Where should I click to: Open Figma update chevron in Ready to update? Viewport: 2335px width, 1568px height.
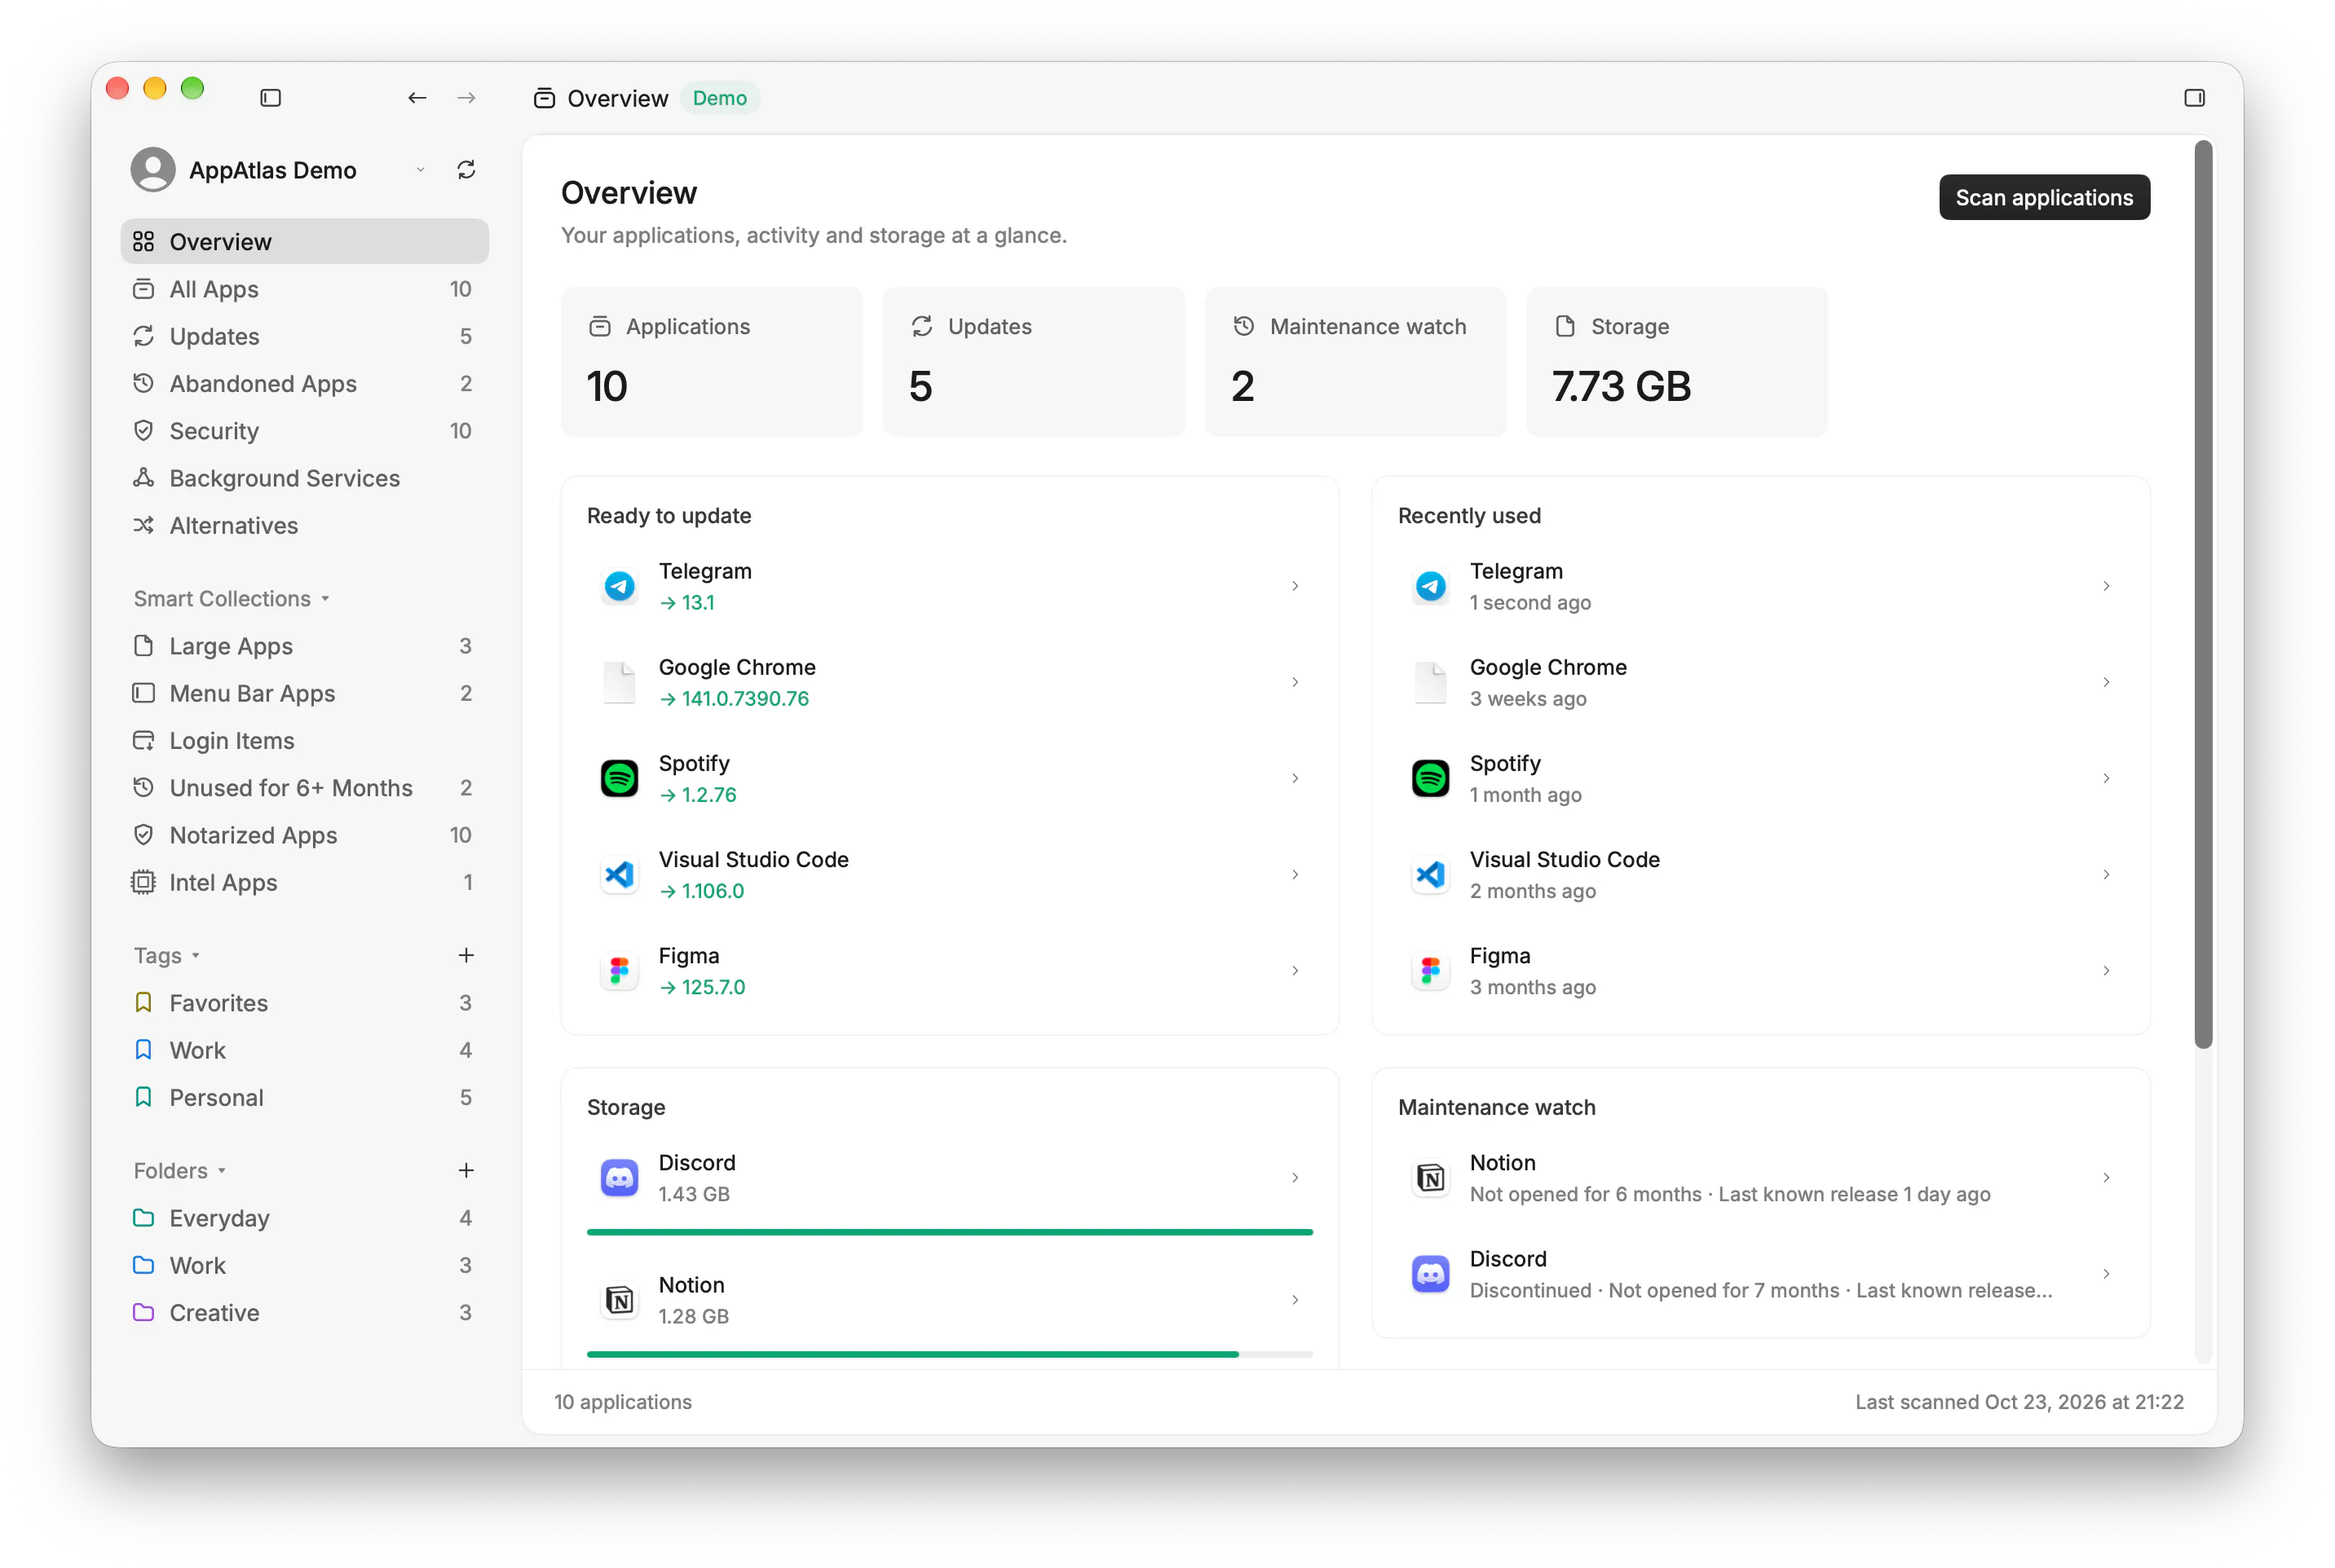coord(1295,970)
